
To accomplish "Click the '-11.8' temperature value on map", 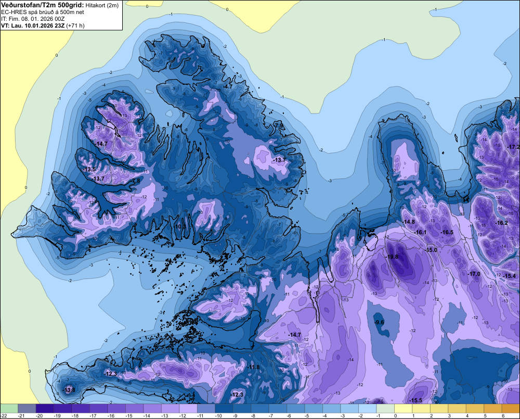I will point(253,367).
